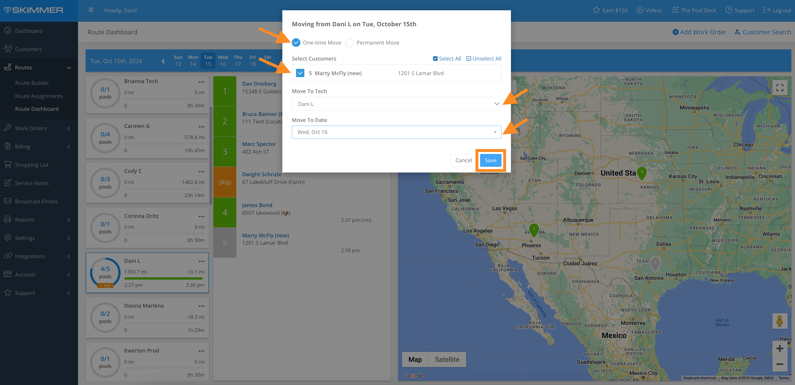
Task: Select the Sun 13 date tab
Action: (178, 61)
